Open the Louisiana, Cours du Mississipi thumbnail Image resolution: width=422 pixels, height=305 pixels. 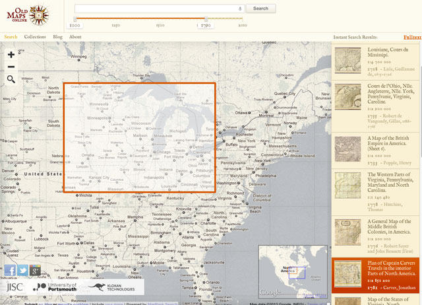tap(347, 61)
